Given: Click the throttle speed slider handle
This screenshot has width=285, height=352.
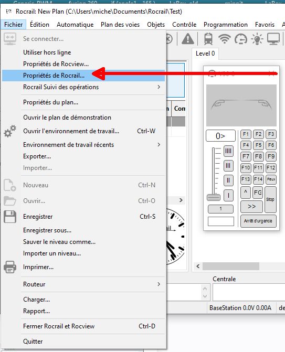Looking at the screenshot, I should tap(214, 197).
